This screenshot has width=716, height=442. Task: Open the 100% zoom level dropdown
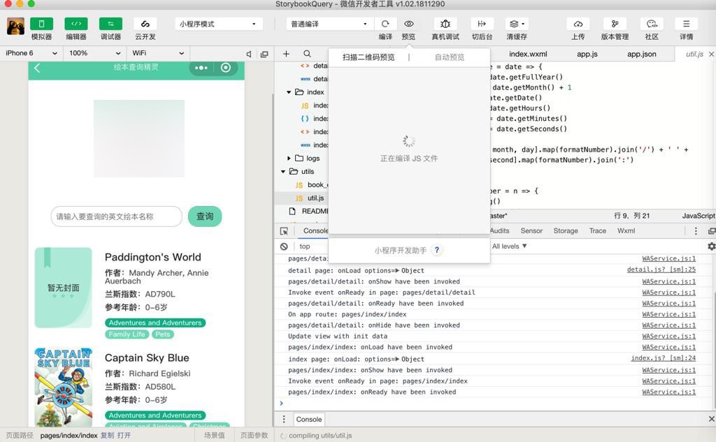(x=94, y=53)
